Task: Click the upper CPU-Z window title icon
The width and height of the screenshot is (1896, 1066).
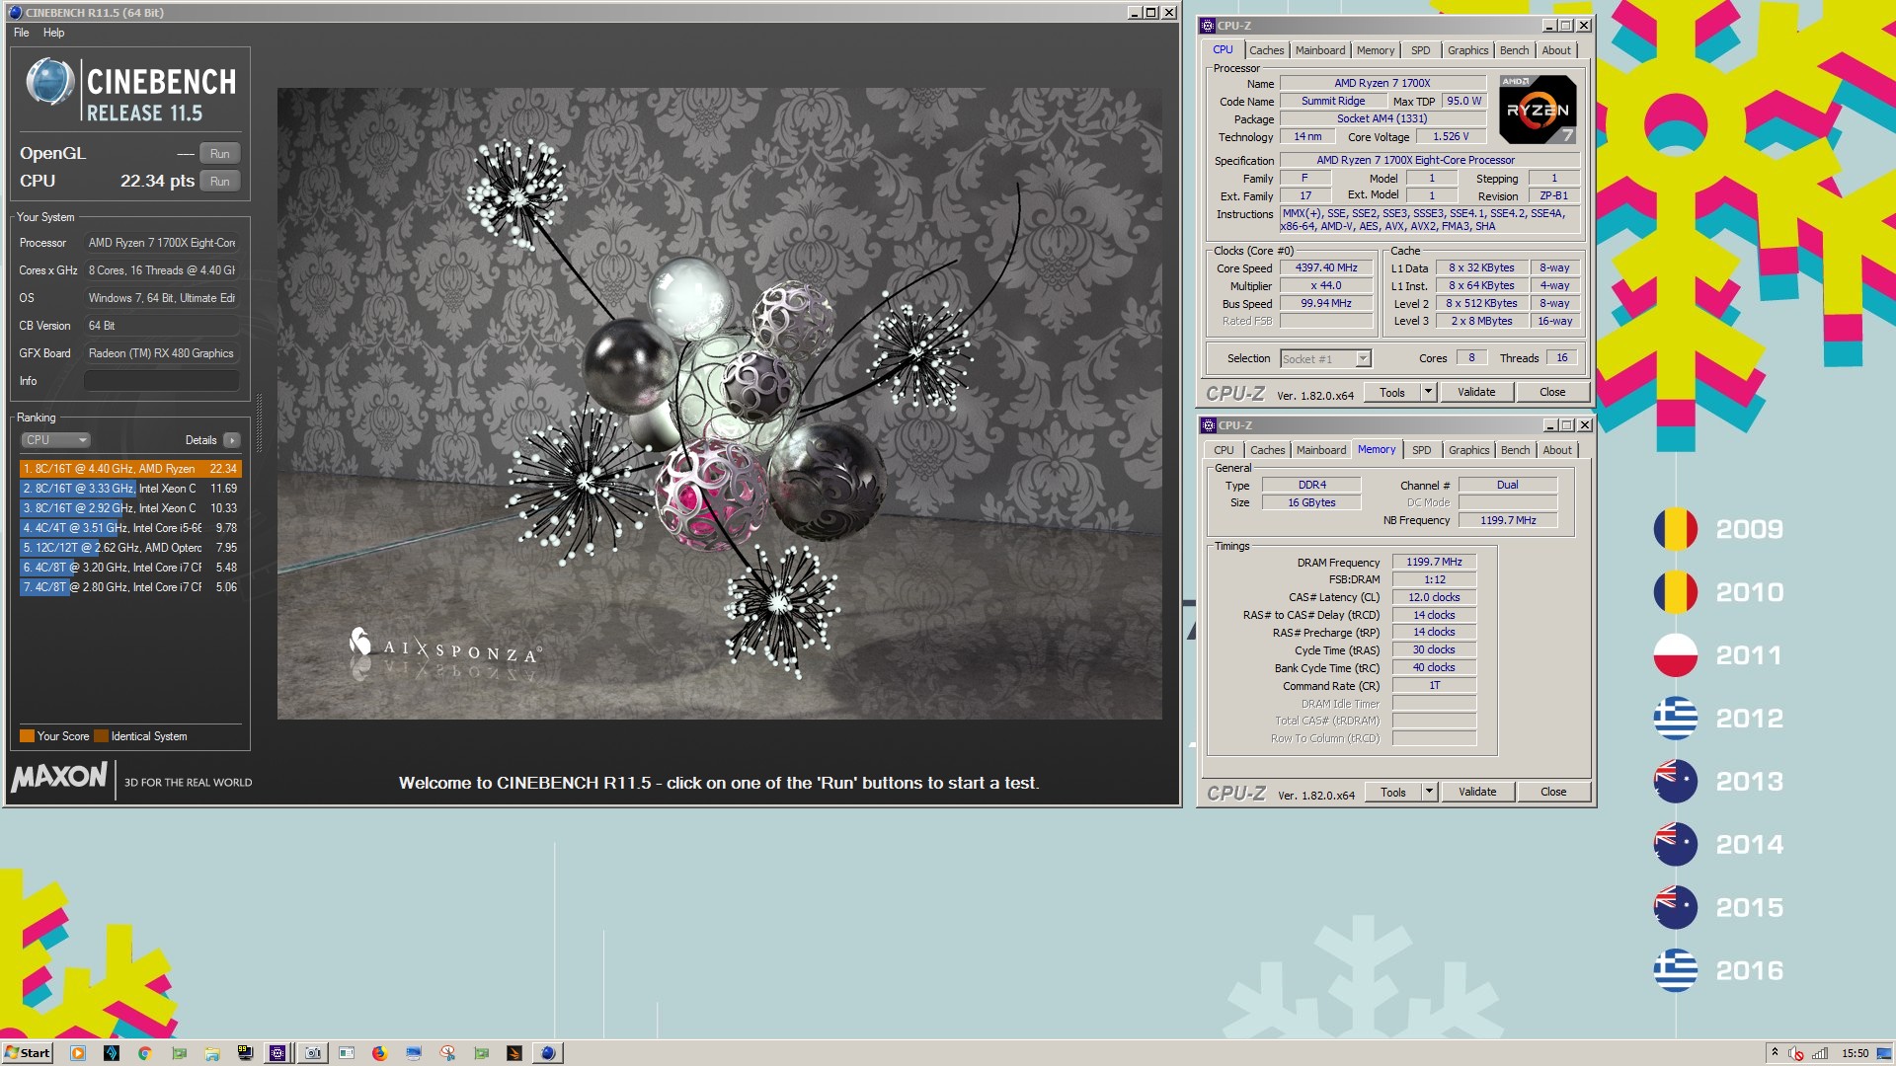Action: tap(1208, 26)
